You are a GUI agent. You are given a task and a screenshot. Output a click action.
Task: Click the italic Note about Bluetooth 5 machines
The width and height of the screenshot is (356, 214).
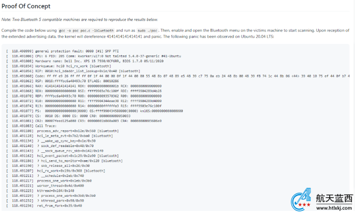[x=79, y=19]
